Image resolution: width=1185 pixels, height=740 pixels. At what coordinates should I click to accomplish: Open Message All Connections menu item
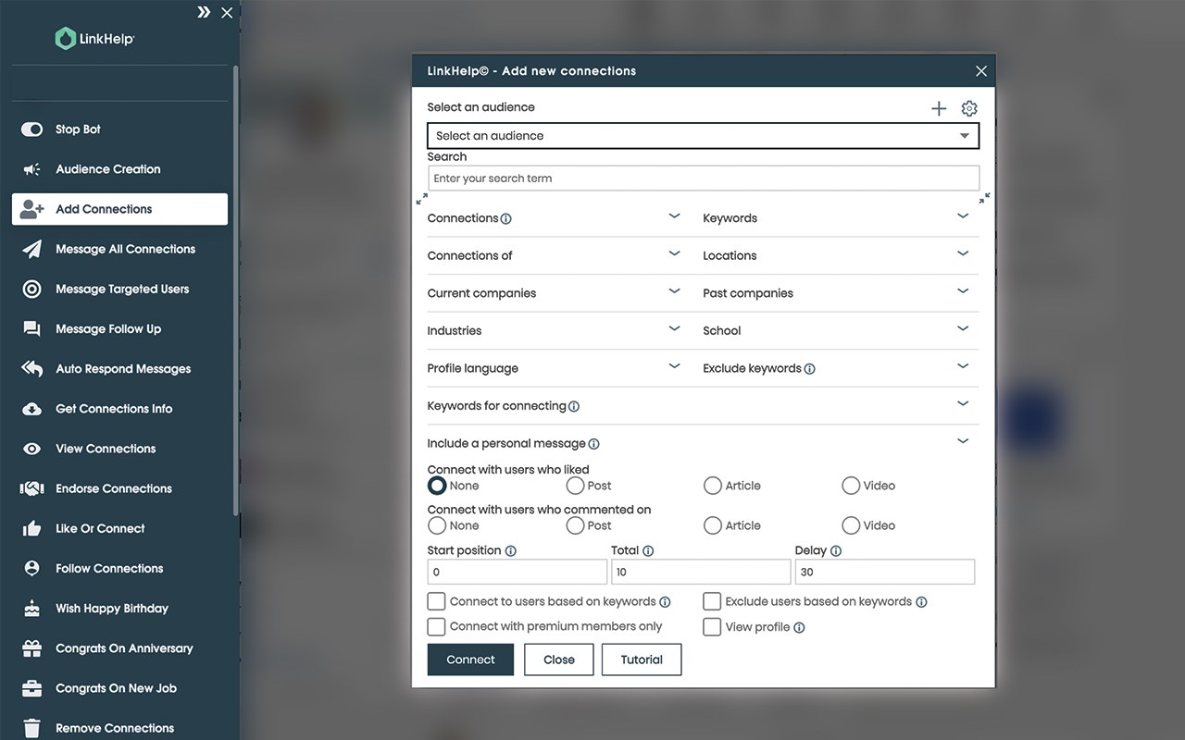(119, 249)
